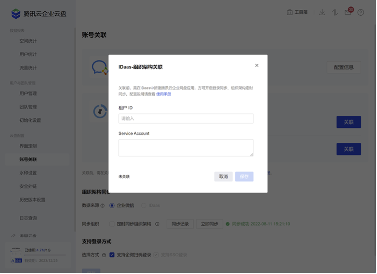
Task: Toggle 支持企微扫码登录 checkbox
Action: (112, 255)
